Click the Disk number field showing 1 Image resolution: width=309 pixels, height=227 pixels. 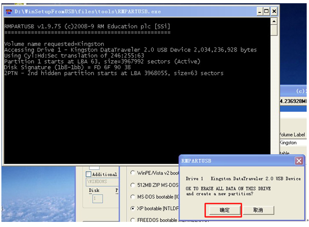click(98, 199)
